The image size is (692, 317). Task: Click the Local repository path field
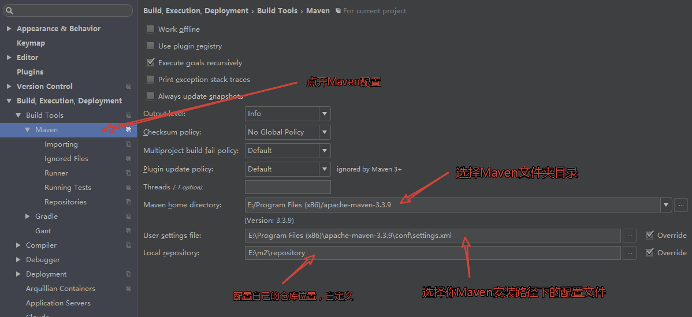click(x=433, y=253)
